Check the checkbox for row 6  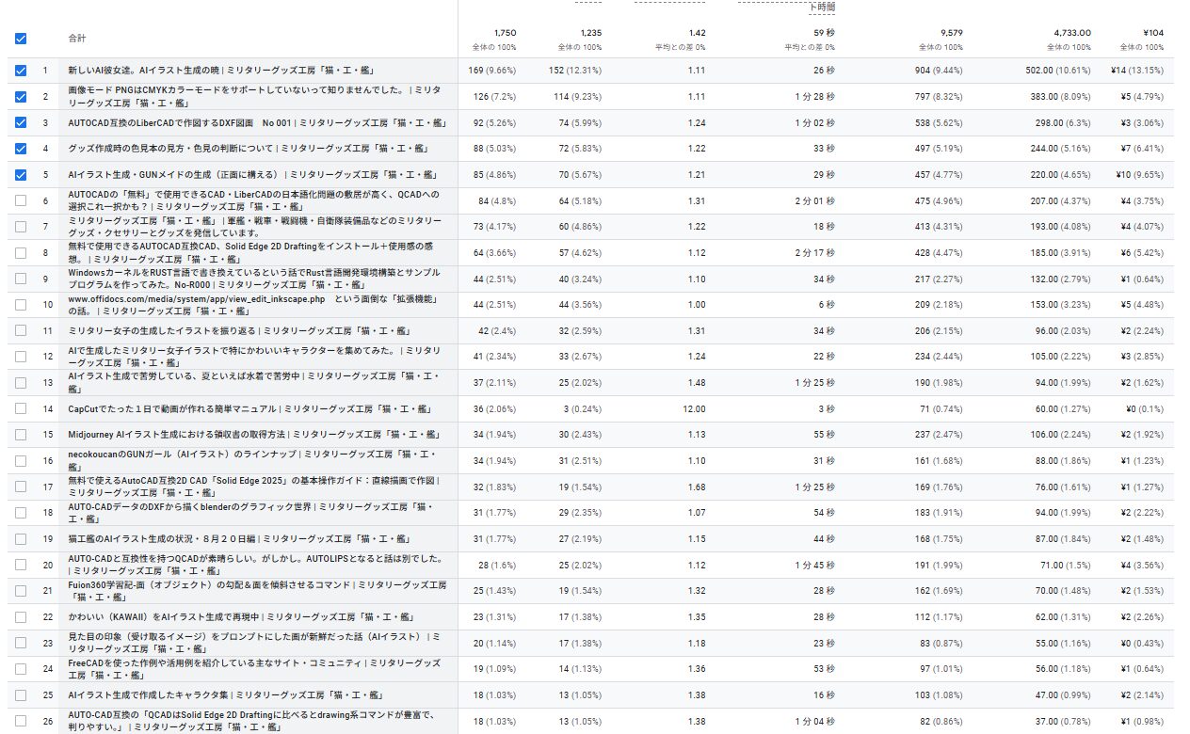click(x=21, y=200)
